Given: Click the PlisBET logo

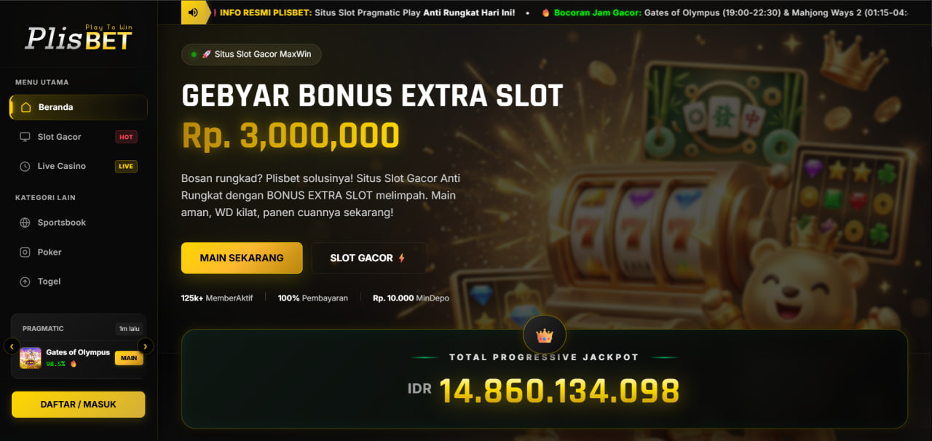Looking at the screenshot, I should tap(79, 37).
